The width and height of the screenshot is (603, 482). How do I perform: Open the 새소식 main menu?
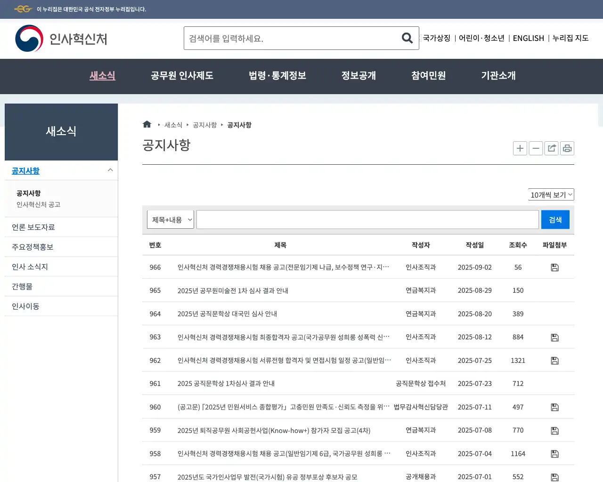(x=102, y=75)
